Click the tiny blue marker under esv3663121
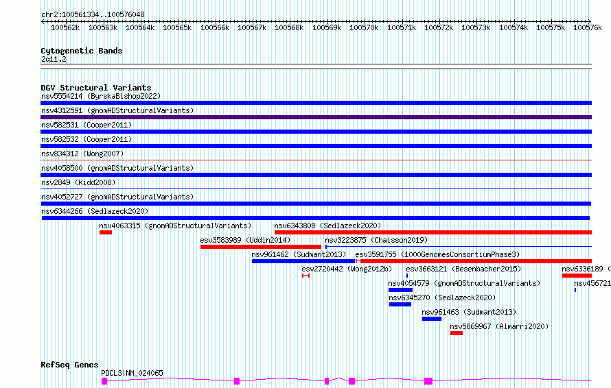The height and width of the screenshot is (388, 611). (x=407, y=276)
